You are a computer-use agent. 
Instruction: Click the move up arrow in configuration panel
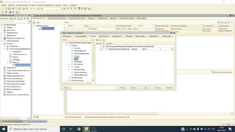[25, 18]
